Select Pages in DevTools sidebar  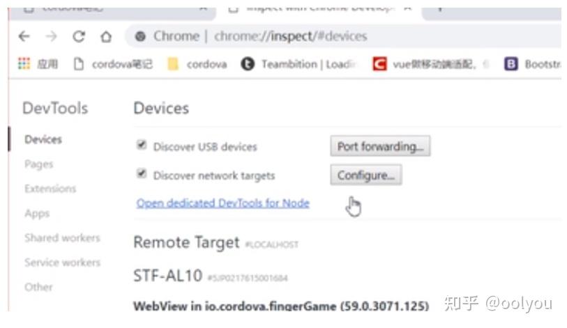[38, 164]
